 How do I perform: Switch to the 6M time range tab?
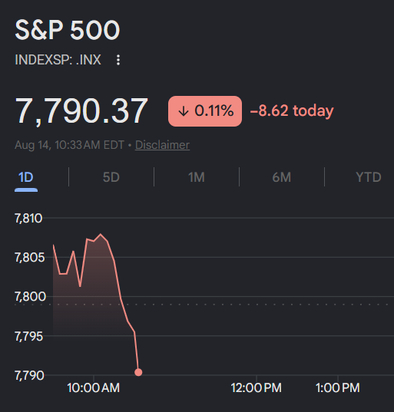(x=282, y=177)
